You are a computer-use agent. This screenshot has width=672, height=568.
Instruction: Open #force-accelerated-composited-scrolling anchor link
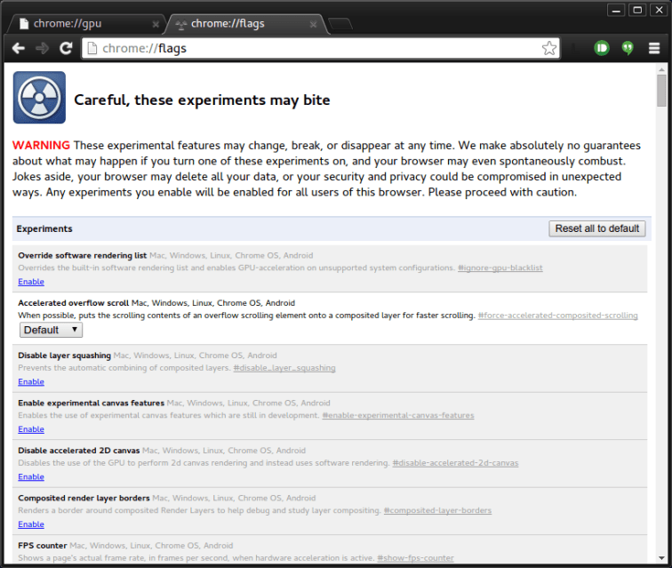tap(557, 316)
